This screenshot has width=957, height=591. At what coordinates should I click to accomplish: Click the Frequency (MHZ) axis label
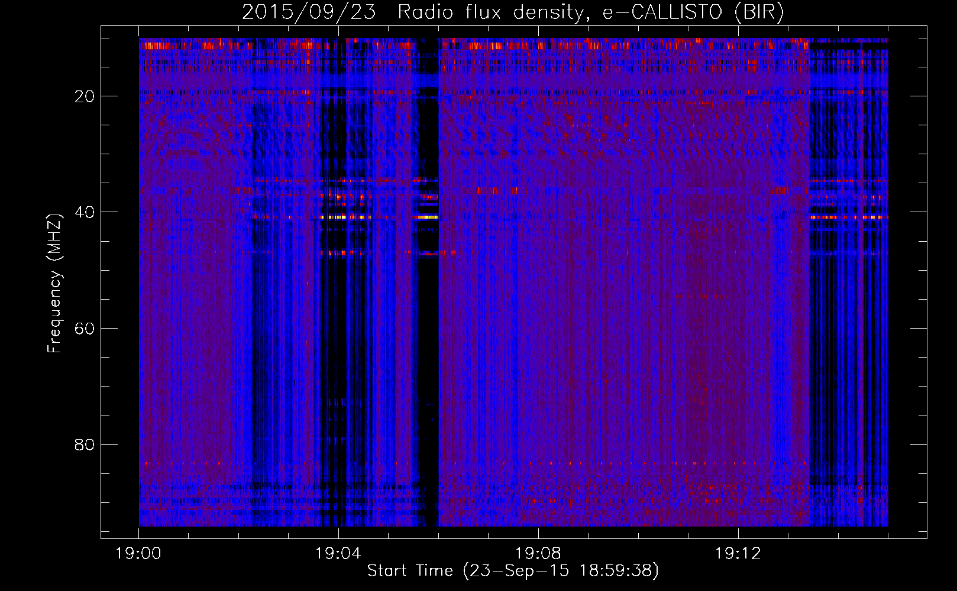pyautogui.click(x=54, y=283)
